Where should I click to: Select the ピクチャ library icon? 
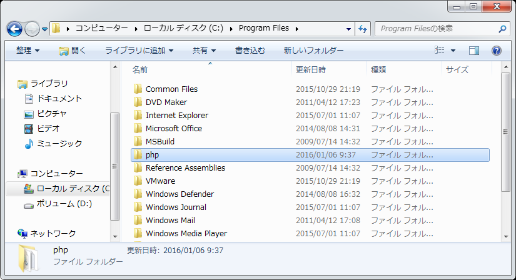(28, 114)
